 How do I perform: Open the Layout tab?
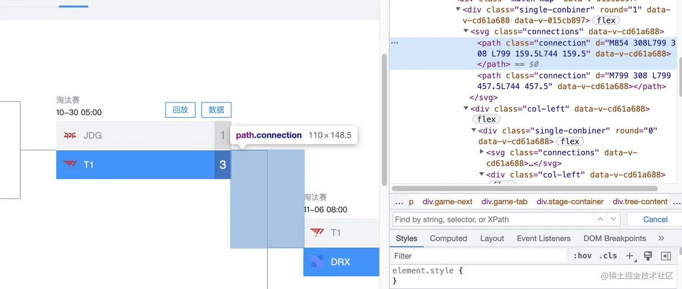point(492,238)
